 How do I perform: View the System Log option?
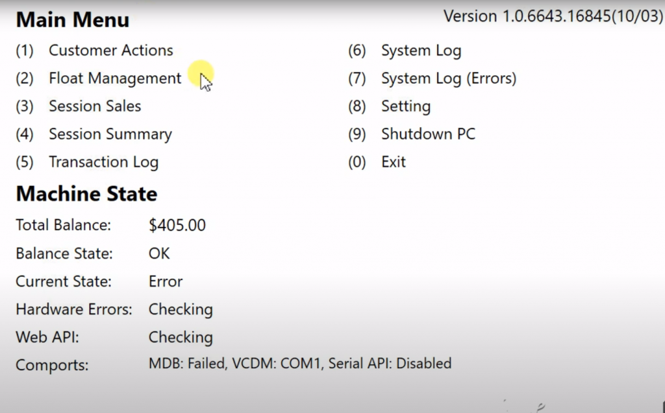pos(421,51)
